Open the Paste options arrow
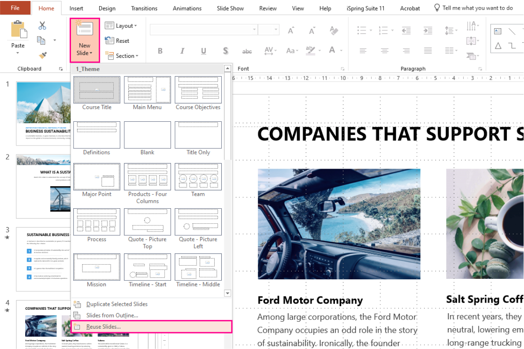Image resolution: width=524 pixels, height=349 pixels. [18, 53]
